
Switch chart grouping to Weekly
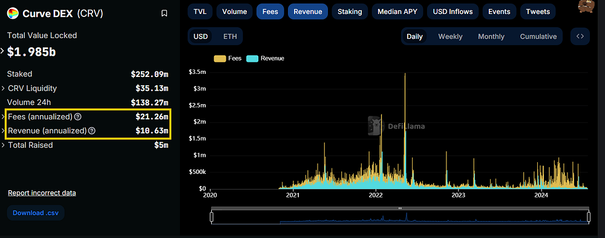pyautogui.click(x=450, y=37)
